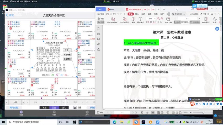Open the 编辑 ribbon tab
The height and width of the screenshot is (125, 223).
point(150,14)
